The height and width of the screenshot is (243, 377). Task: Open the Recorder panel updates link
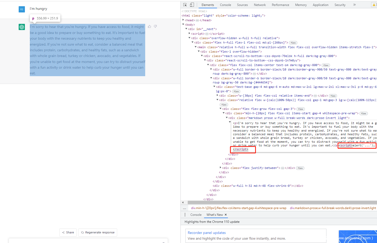[x=207, y=233]
